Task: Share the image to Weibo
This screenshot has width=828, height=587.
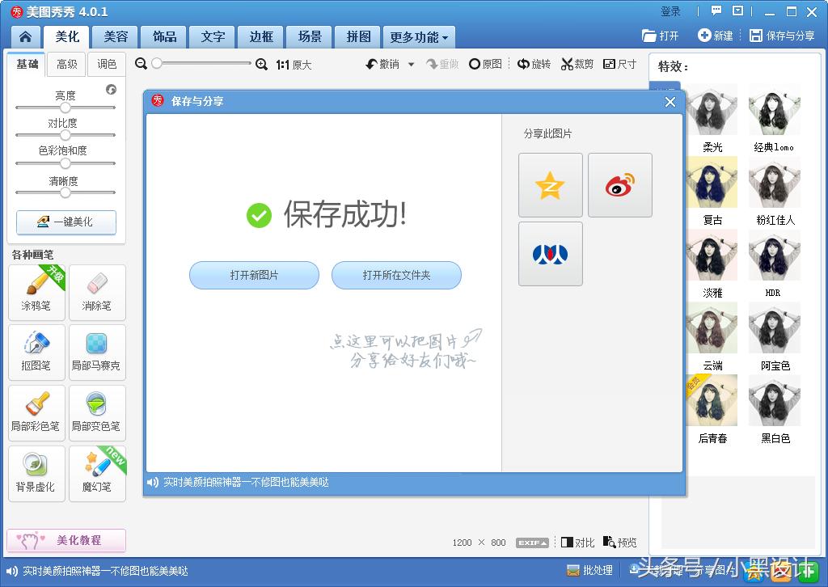Action: pos(619,184)
